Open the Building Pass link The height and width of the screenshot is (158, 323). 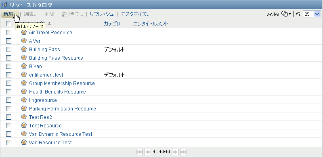[44, 49]
